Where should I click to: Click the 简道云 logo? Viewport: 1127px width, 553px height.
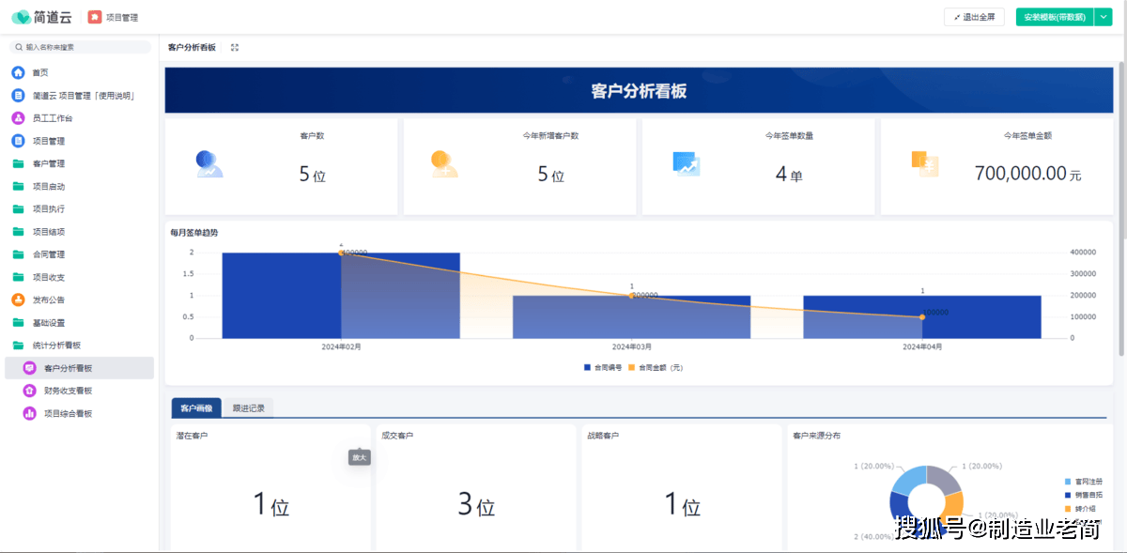coord(43,17)
